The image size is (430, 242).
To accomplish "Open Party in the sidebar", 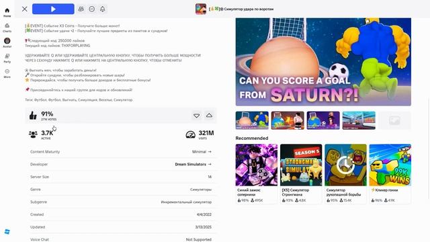I will (x=7, y=58).
